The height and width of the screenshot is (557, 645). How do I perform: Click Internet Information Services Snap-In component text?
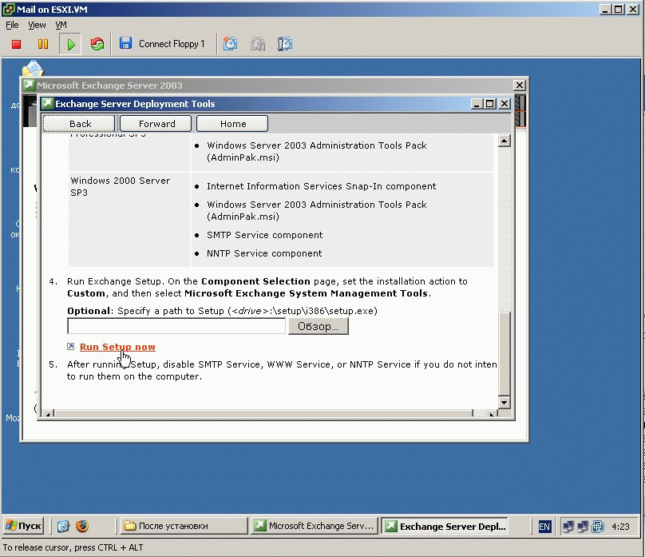coord(321,186)
